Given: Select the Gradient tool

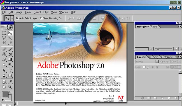Looking at the screenshot, I should click(10, 59).
